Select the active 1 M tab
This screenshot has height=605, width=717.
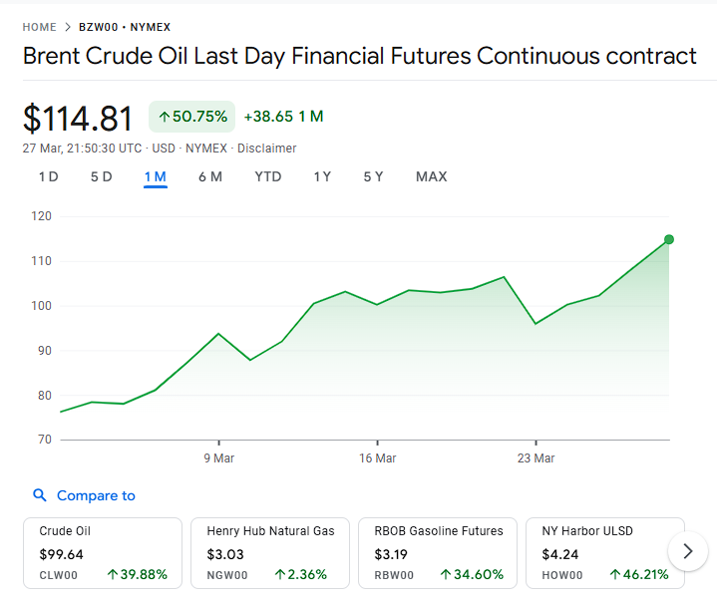(155, 176)
